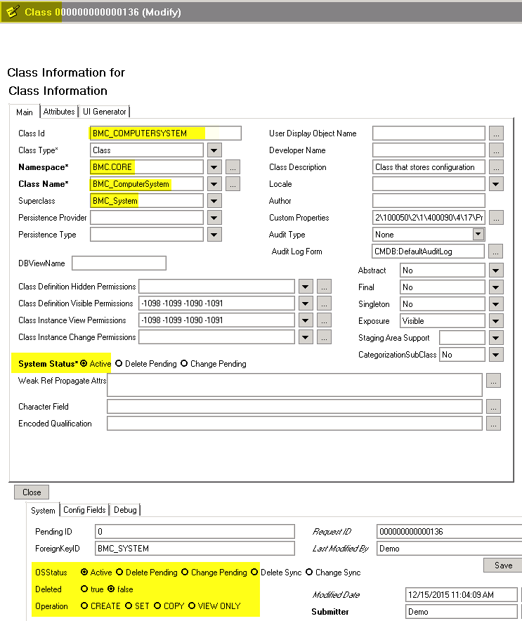Expand Staging Area Support dropdown

pos(496,338)
